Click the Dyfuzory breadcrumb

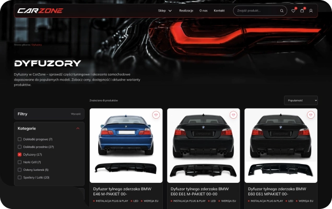click(x=37, y=45)
